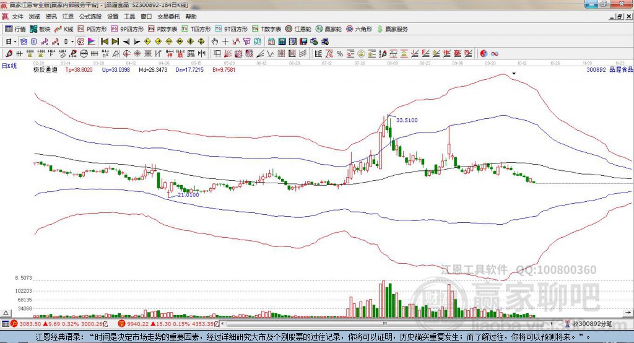Open the calculator icon
634x343 pixels.
282,41
